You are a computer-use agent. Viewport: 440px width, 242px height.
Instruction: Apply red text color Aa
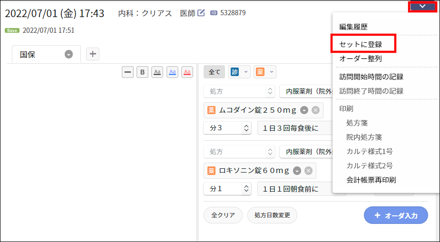[187, 72]
